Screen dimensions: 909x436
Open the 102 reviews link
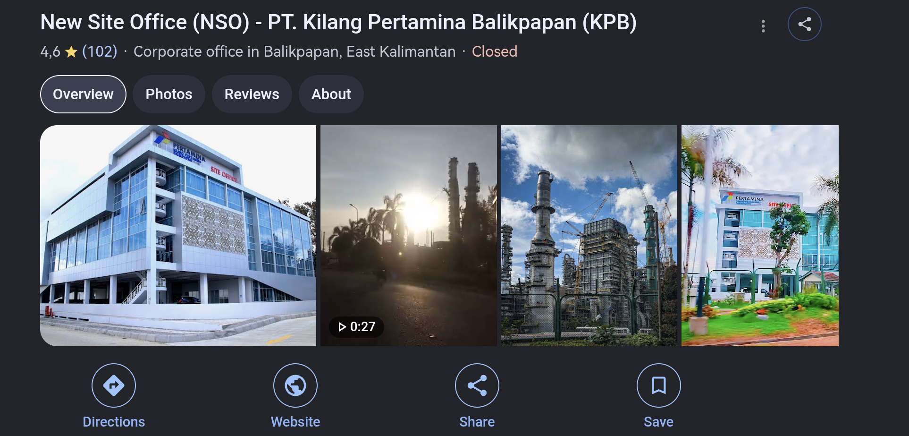pos(100,51)
